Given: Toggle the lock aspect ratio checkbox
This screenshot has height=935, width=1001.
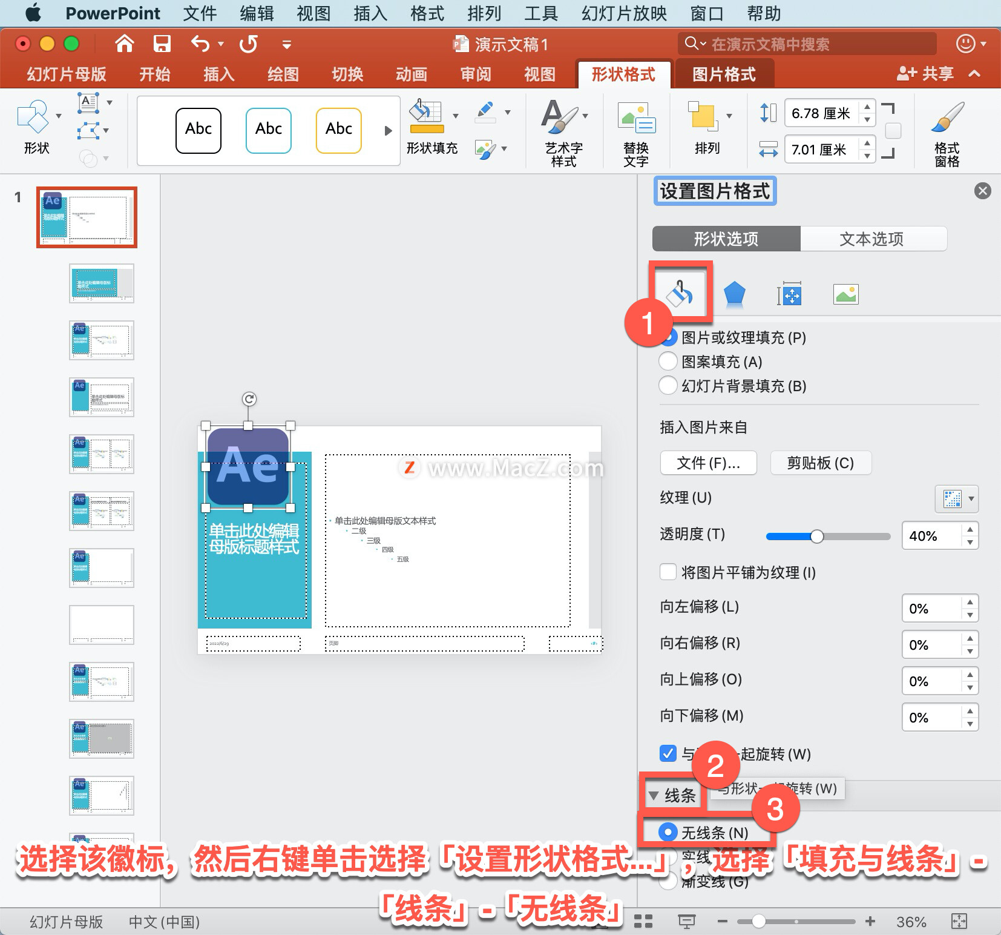Looking at the screenshot, I should [893, 131].
